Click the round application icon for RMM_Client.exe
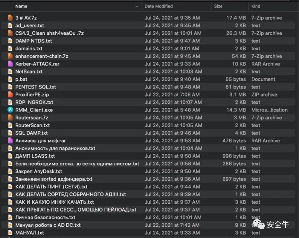The width and height of the screenshot is (299, 238). click(x=10, y=110)
